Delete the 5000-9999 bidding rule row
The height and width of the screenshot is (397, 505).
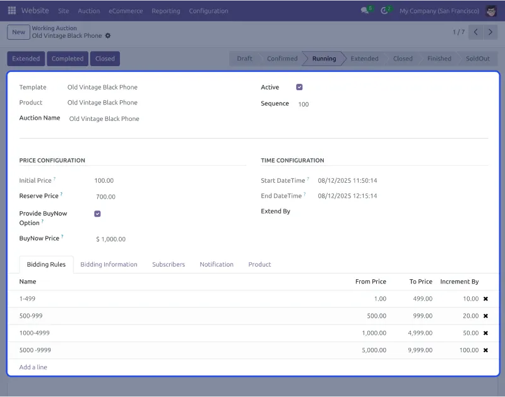[485, 350]
